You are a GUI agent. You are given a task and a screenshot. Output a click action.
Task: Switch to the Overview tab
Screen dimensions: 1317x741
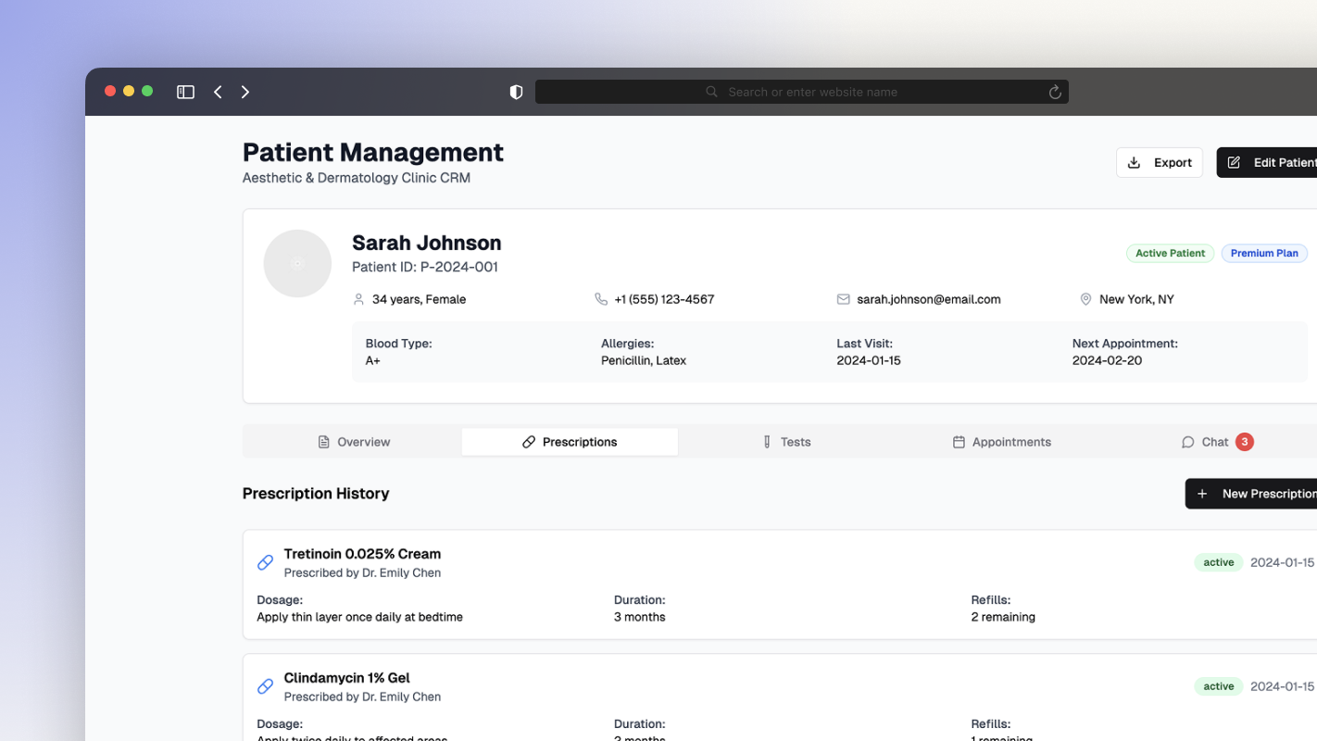click(x=354, y=442)
